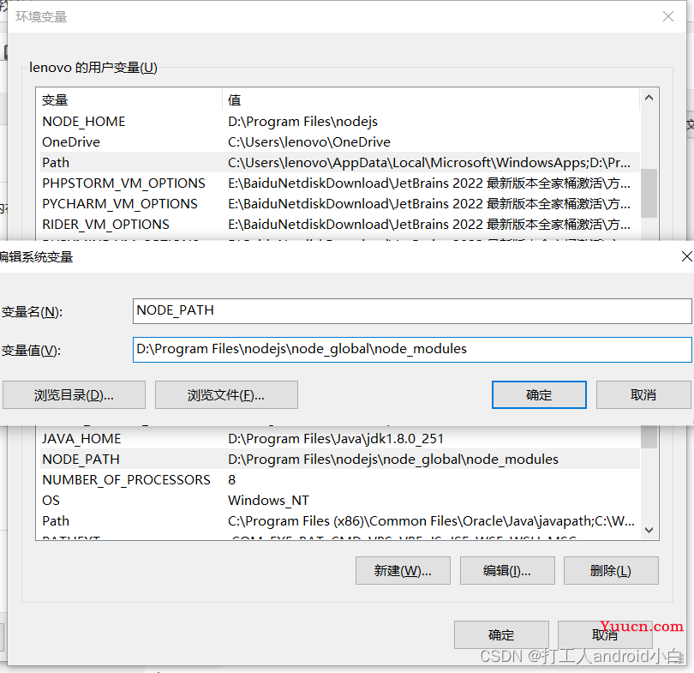Click 浏览文件(F)... button
This screenshot has height=673, width=694.
pyautogui.click(x=226, y=394)
